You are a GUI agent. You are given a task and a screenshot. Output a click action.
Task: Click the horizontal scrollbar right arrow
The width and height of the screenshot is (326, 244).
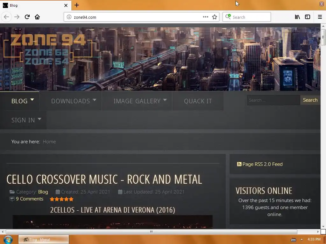click(x=318, y=232)
